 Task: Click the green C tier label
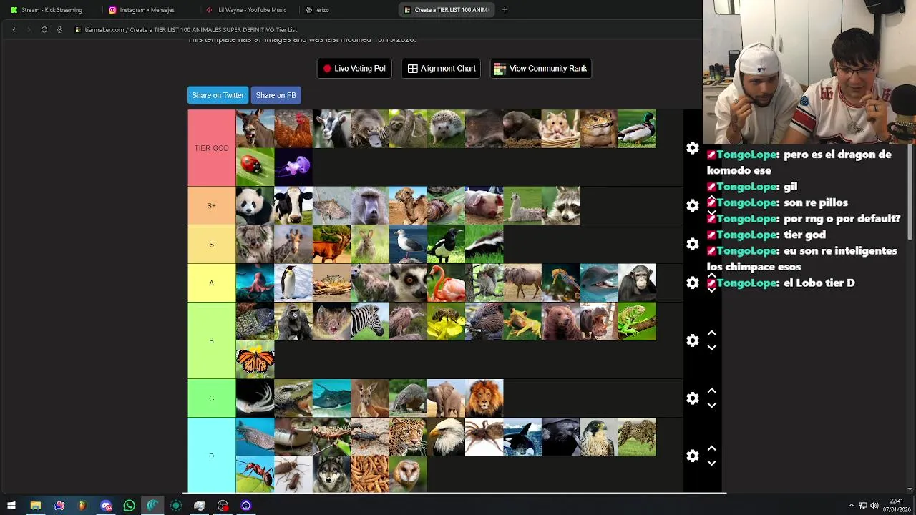(x=211, y=398)
